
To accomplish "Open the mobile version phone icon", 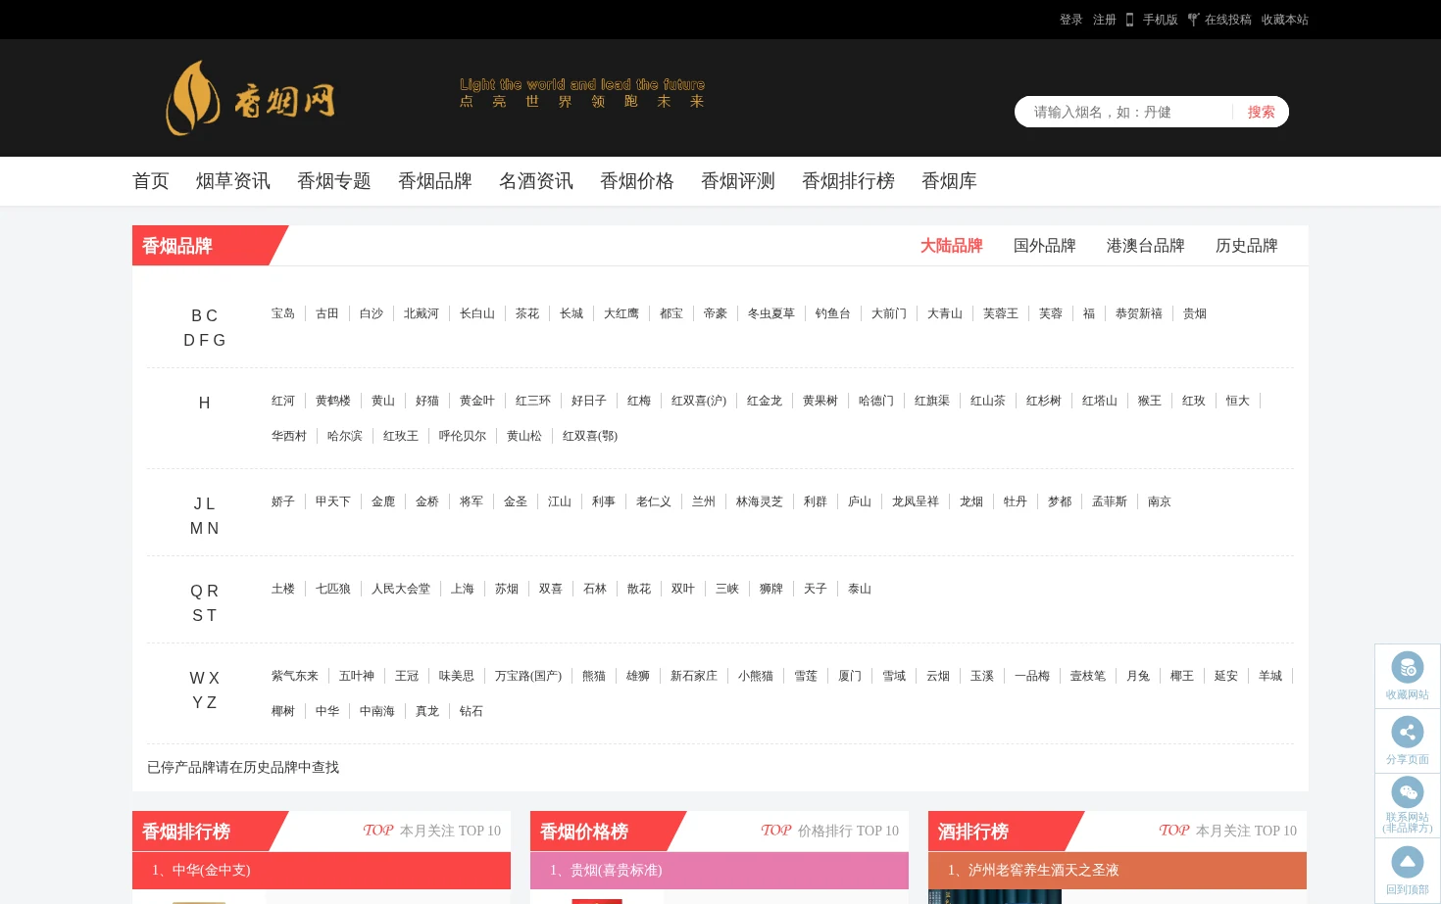I will click(1130, 20).
